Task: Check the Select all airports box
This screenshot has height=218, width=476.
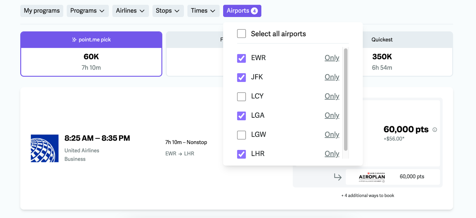Action: click(242, 34)
